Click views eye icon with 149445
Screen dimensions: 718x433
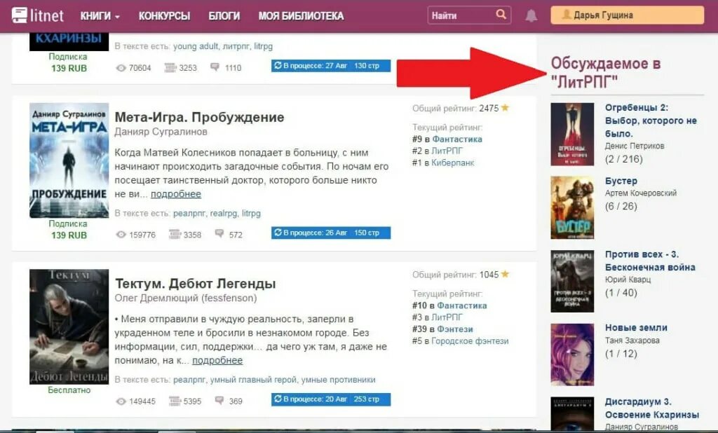[x=121, y=401]
